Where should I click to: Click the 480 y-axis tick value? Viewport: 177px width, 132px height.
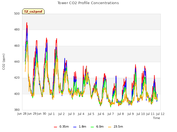pos(17,30)
